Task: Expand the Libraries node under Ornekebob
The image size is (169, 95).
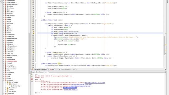Action: coord(6,90)
